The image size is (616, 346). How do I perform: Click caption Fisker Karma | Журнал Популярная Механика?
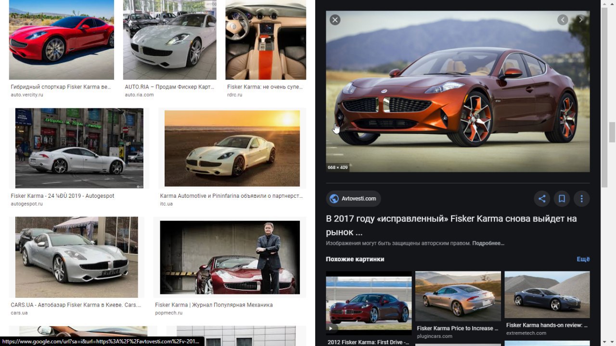tap(214, 305)
